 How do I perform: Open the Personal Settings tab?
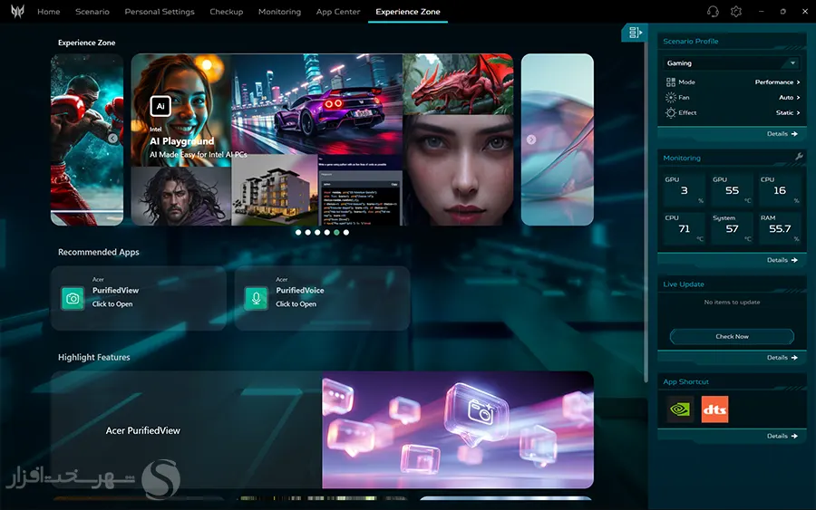[x=160, y=12]
